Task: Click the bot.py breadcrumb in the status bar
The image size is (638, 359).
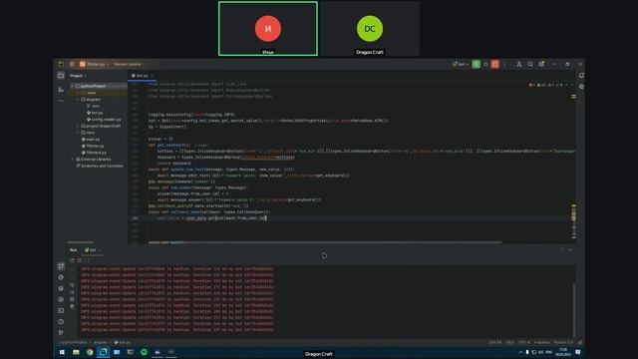Action: point(122,342)
